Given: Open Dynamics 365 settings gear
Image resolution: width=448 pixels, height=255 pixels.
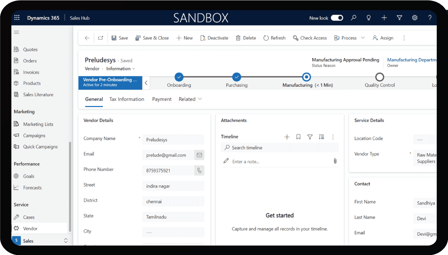Looking at the screenshot, I should point(415,18).
